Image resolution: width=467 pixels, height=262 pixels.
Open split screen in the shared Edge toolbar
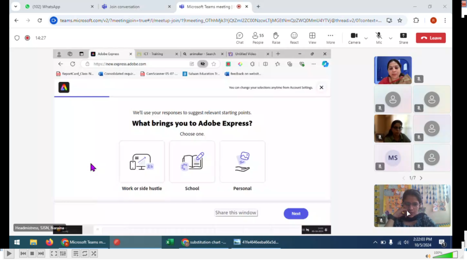coord(265,64)
